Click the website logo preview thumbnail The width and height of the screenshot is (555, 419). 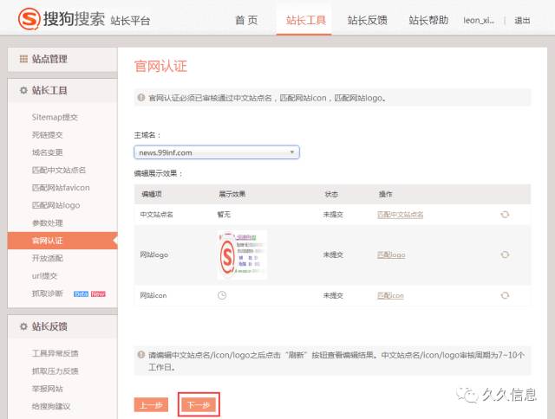[241, 255]
